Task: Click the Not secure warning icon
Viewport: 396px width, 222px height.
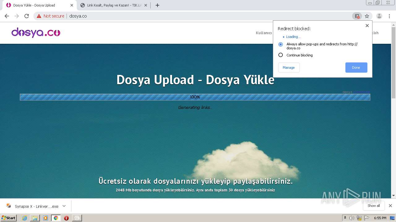Action: tap(39, 16)
